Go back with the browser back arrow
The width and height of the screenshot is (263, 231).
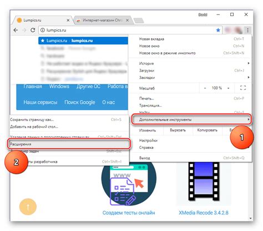click(x=16, y=30)
